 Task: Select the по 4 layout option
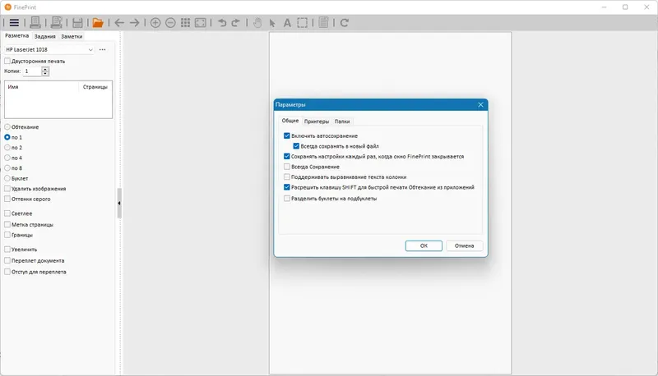tap(7, 158)
